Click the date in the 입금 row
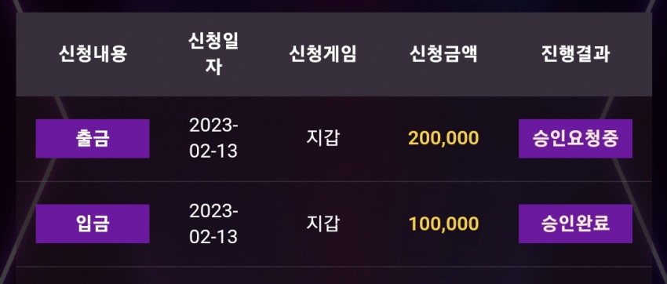 point(213,224)
